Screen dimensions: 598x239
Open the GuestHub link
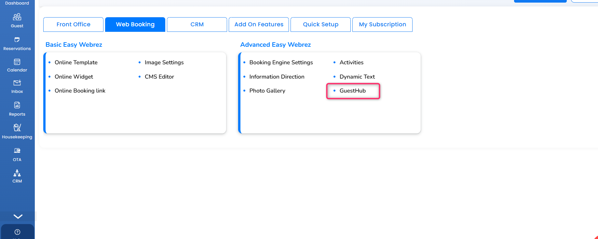tap(353, 91)
